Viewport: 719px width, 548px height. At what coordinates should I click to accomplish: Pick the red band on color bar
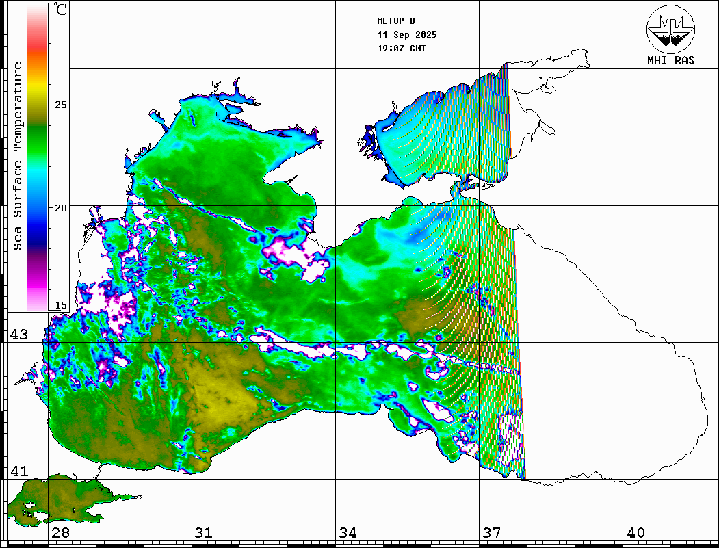(x=37, y=44)
